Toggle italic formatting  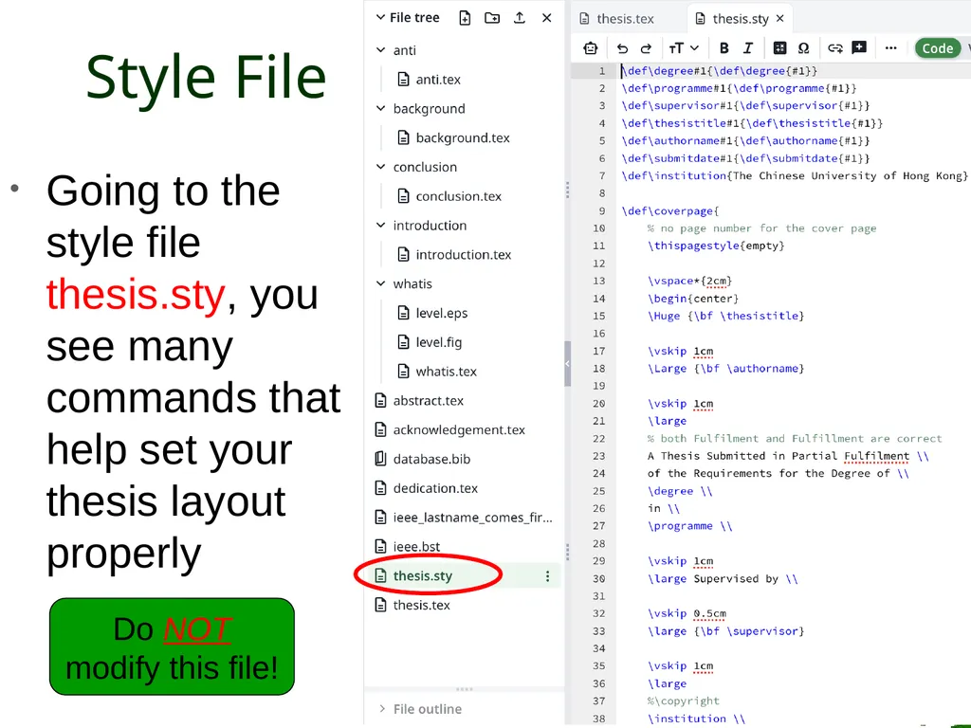tap(748, 47)
